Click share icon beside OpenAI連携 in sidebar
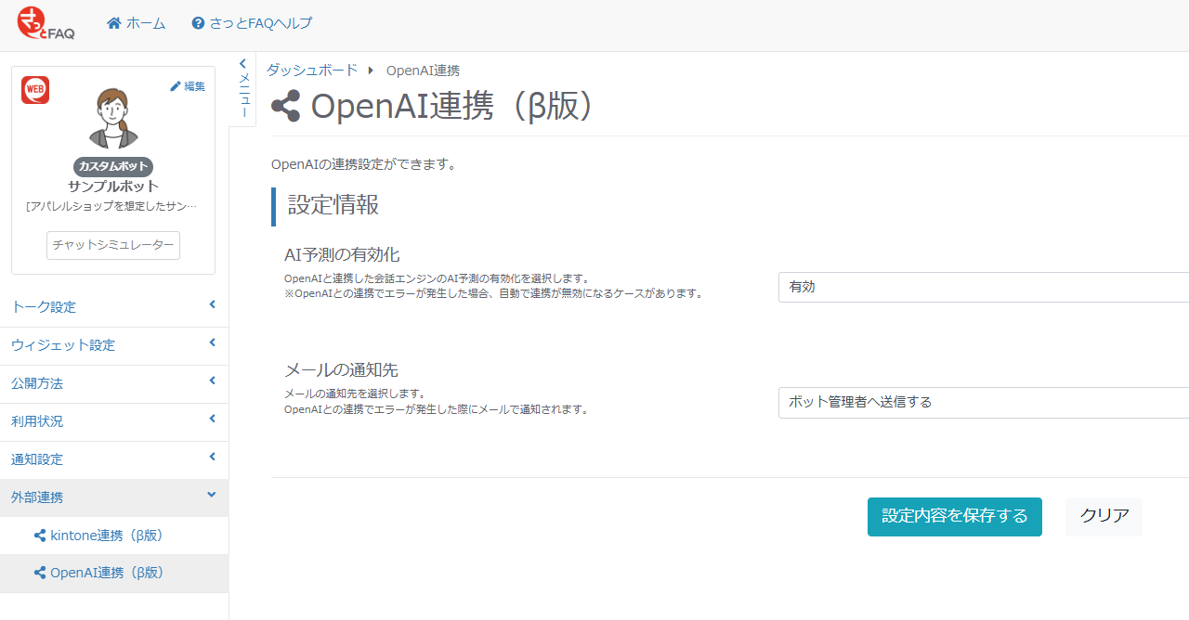 [x=40, y=573]
